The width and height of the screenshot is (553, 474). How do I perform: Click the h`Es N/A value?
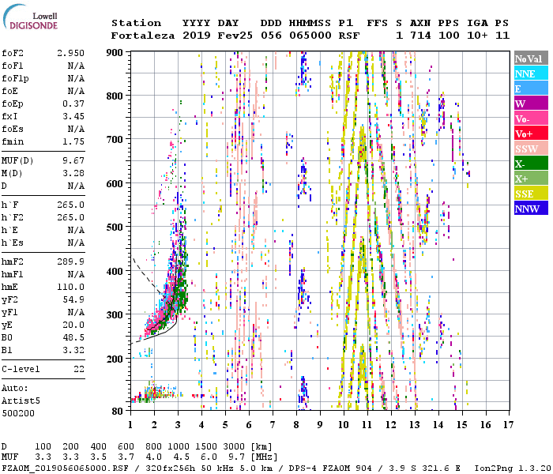click(76, 243)
